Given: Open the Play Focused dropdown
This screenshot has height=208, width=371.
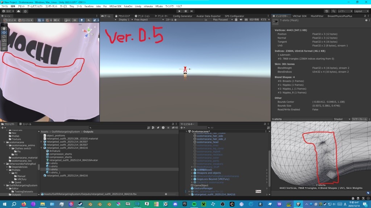Looking at the screenshot, I should tap(222, 20).
